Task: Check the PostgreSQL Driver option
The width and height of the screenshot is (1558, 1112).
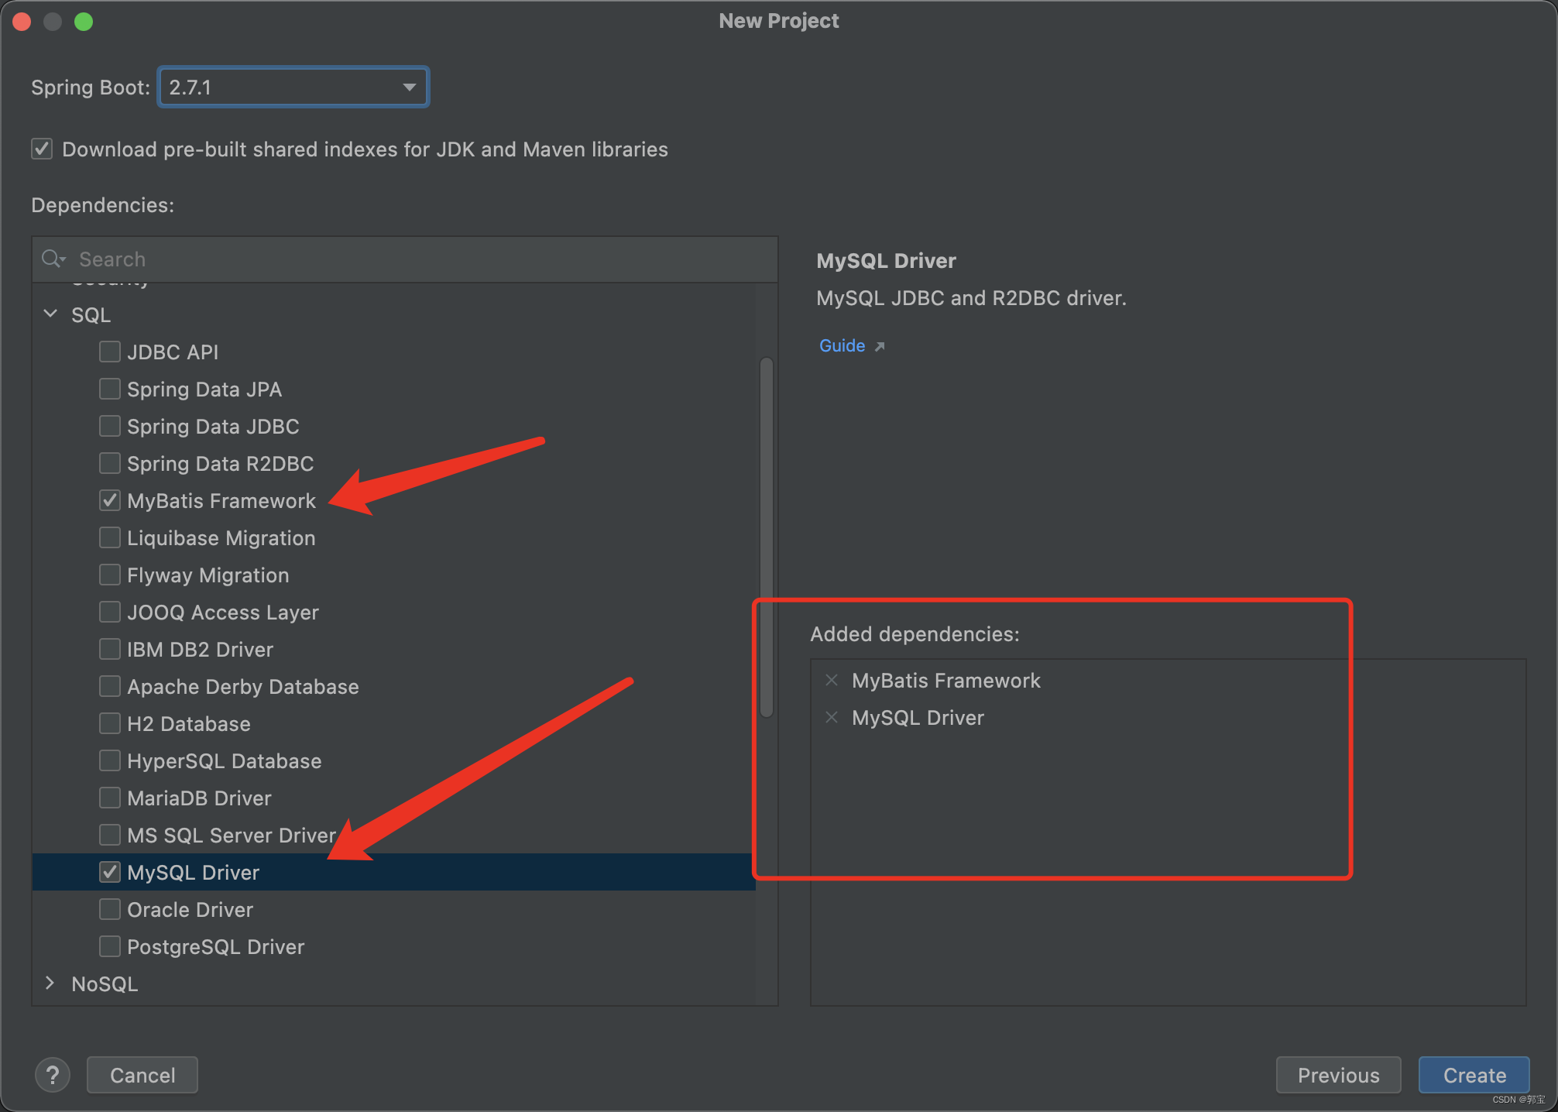Action: tap(110, 946)
